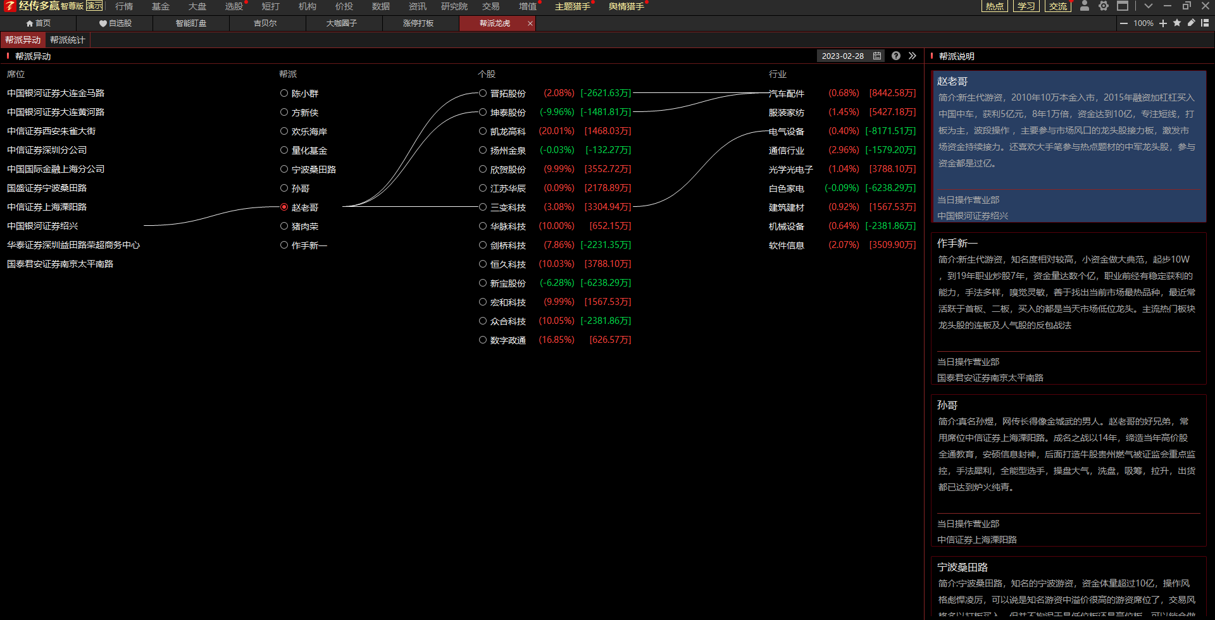Open the calendar icon next to the date
The width and height of the screenshot is (1215, 620).
pyautogui.click(x=877, y=56)
